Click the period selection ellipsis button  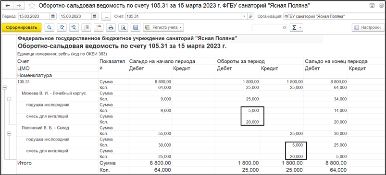point(106,16)
